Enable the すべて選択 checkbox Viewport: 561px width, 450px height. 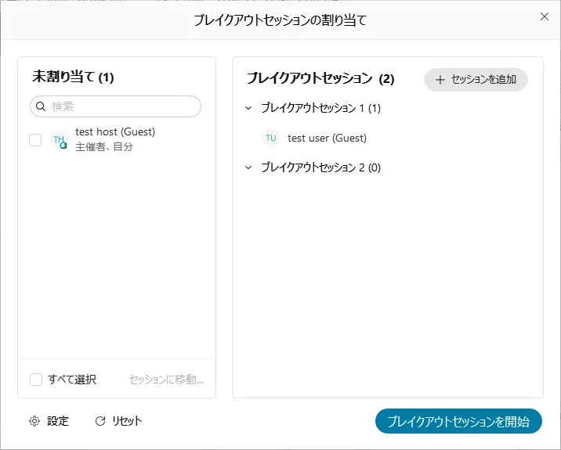[36, 380]
